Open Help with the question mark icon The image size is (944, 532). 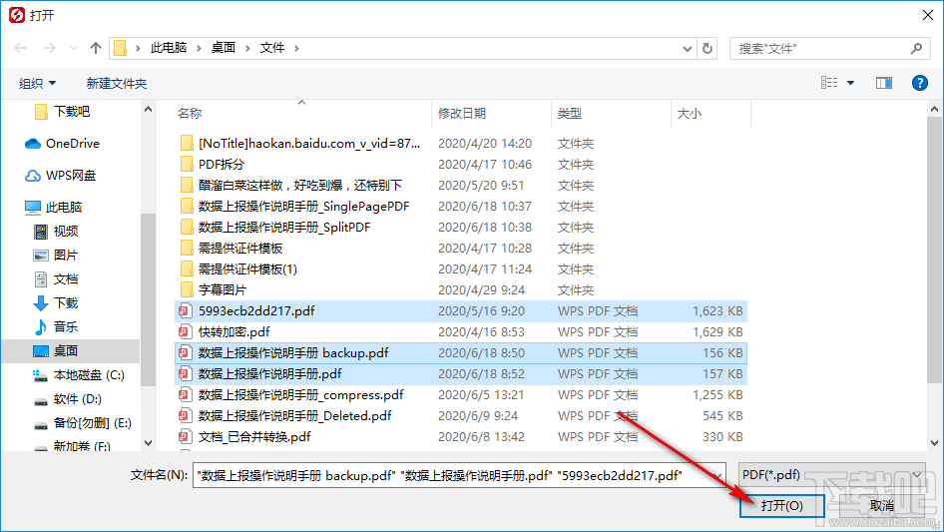919,83
